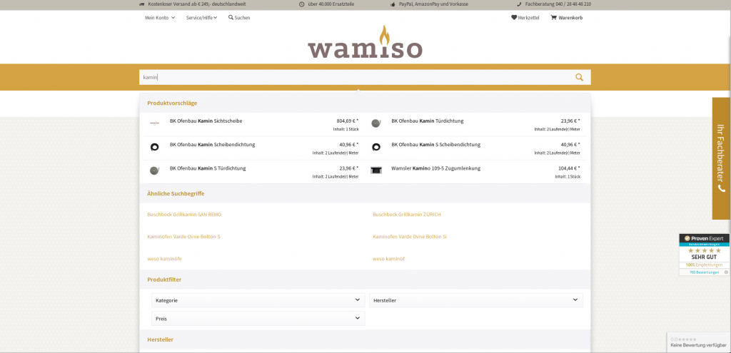This screenshot has height=353, width=731.
Task: Click the Warenkorb label
Action: (570, 18)
